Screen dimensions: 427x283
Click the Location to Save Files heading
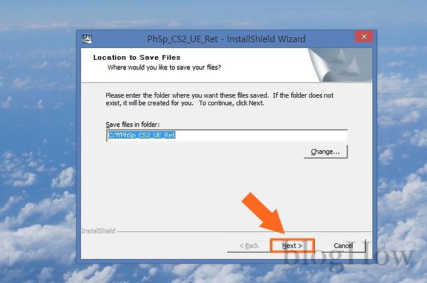(x=137, y=57)
